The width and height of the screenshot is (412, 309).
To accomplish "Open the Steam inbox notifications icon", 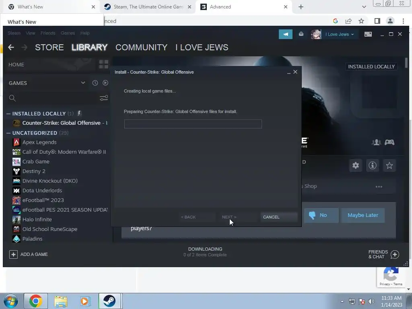I will 301,34.
